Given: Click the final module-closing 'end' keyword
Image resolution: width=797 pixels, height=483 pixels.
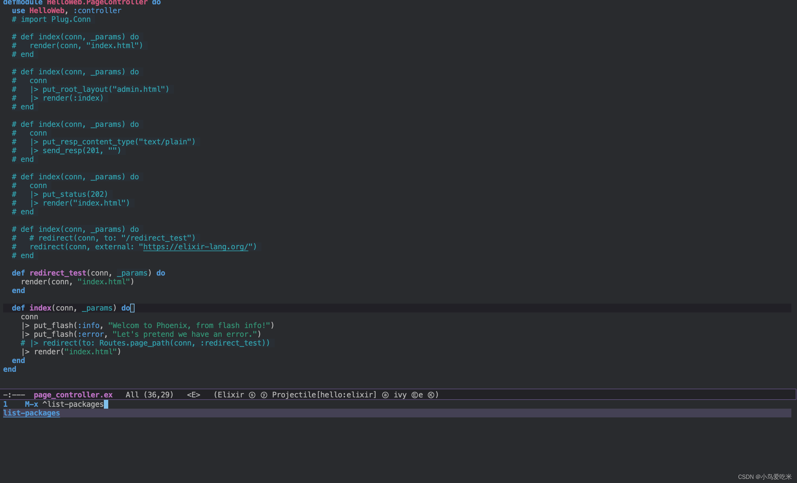Looking at the screenshot, I should 9,369.
